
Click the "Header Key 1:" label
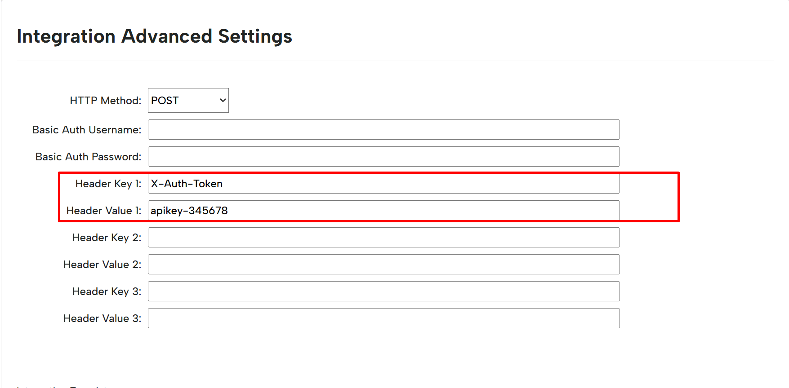pyautogui.click(x=108, y=184)
